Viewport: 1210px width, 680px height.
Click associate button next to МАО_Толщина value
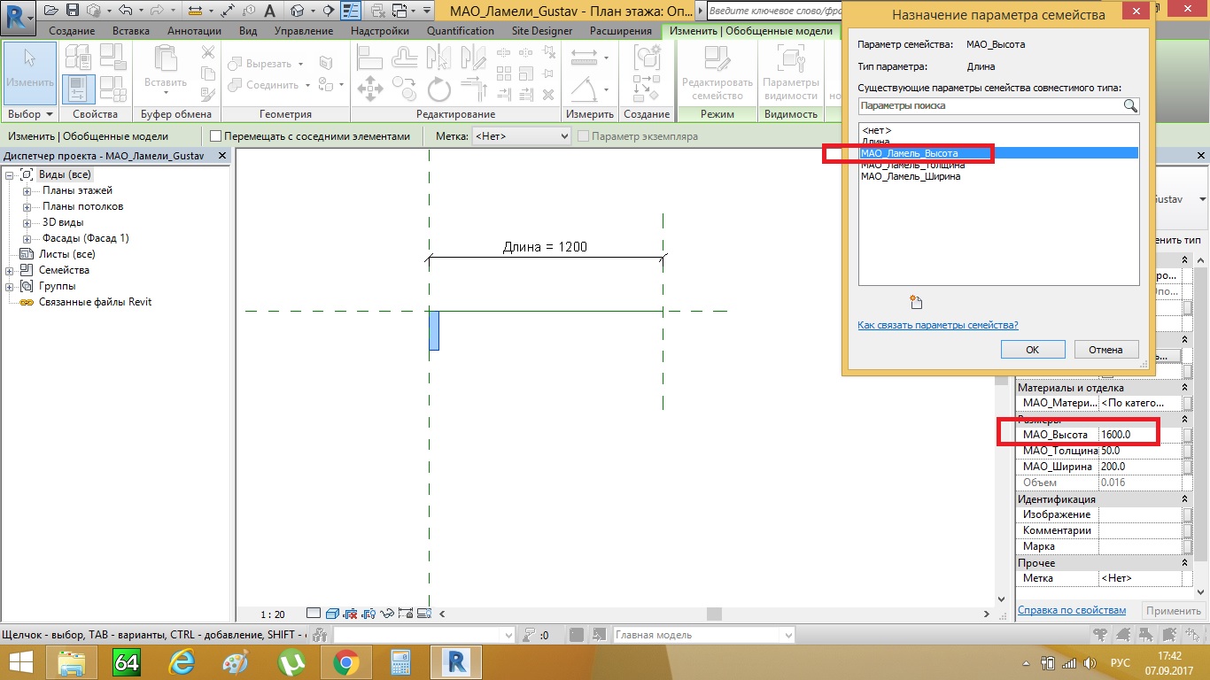[1188, 451]
